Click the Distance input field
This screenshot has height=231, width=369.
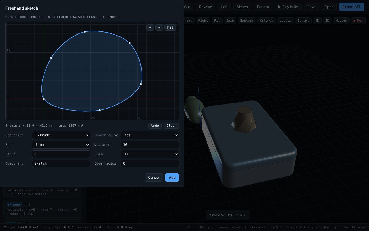point(150,145)
